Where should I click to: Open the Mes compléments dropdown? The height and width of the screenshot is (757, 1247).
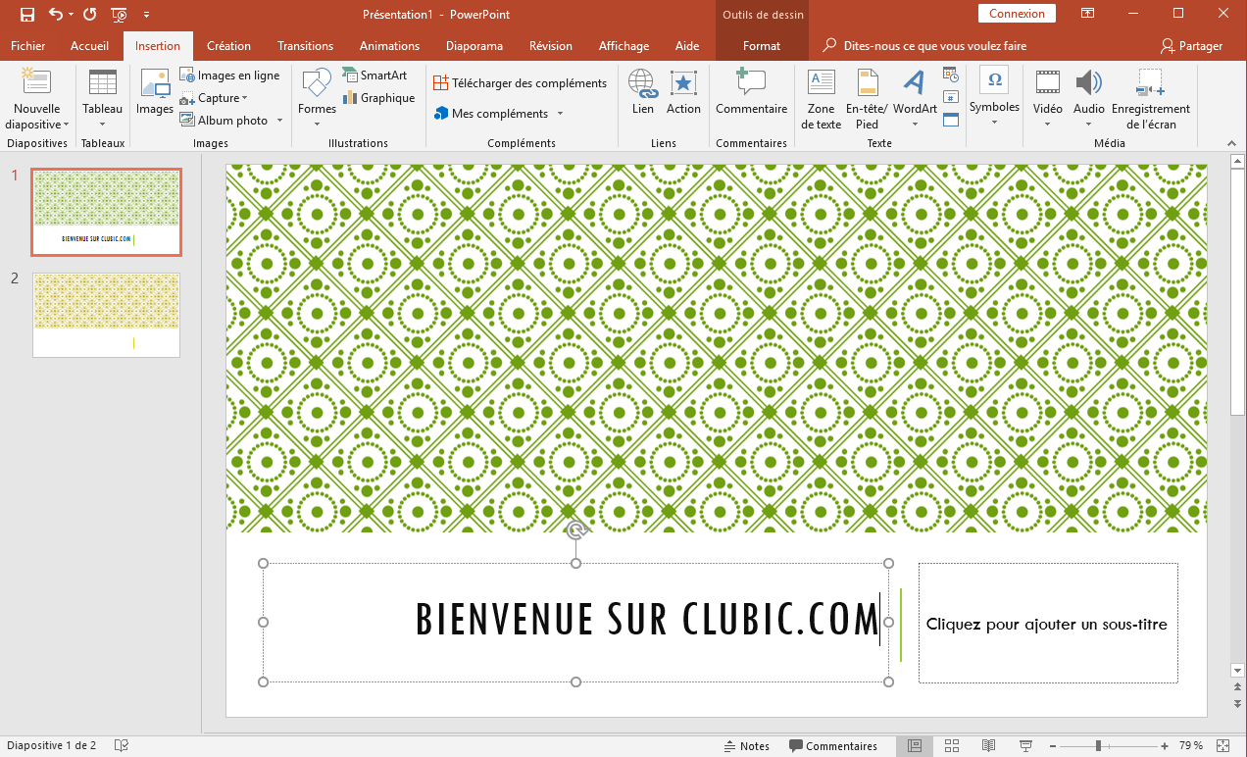560,114
